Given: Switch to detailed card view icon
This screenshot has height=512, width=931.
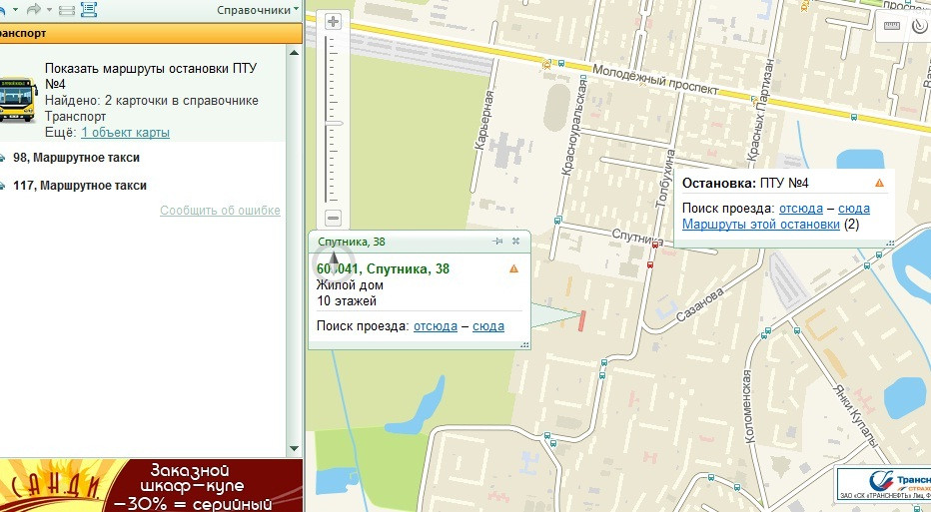Looking at the screenshot, I should point(89,9).
